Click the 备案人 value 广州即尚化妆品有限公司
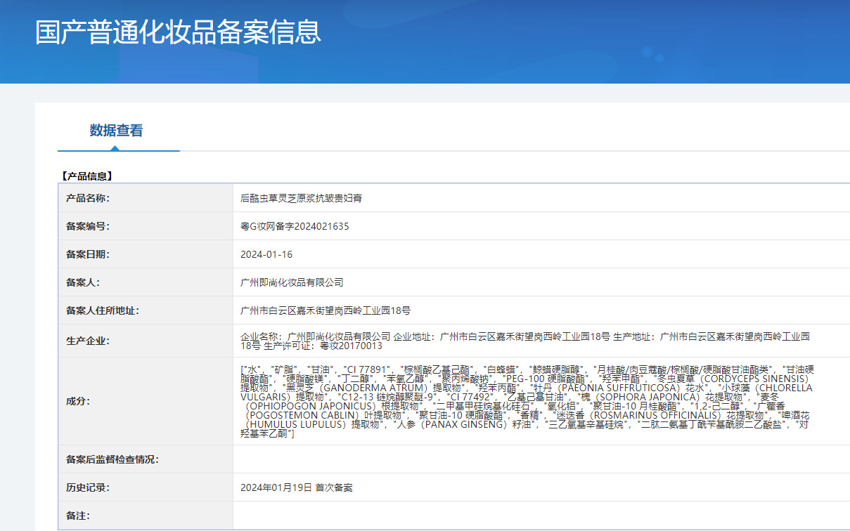The height and width of the screenshot is (531, 850). tap(292, 282)
